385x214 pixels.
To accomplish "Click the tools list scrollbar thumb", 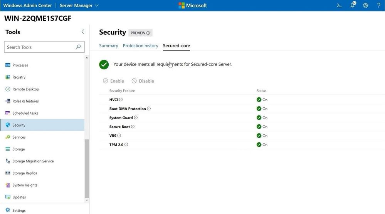I will (x=87, y=169).
